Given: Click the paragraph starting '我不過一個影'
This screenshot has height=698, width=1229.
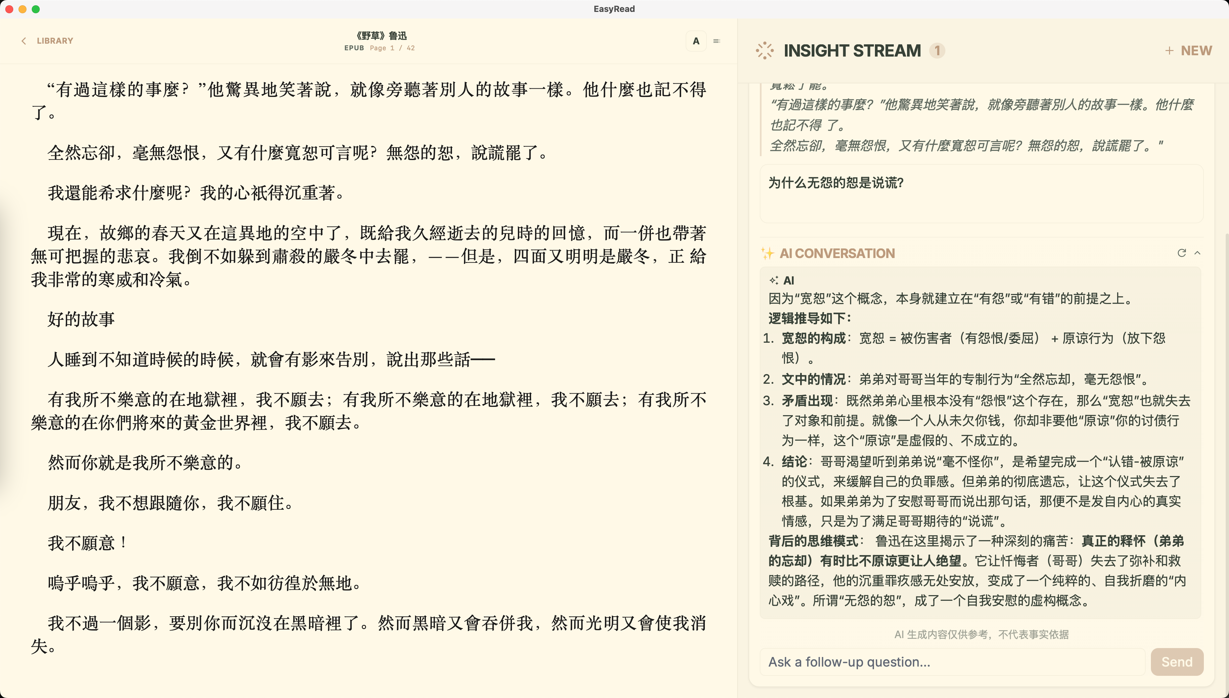Looking at the screenshot, I should tap(368, 634).
